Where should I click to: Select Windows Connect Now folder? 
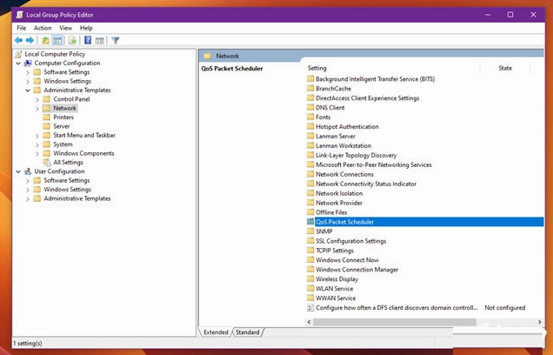tap(347, 260)
